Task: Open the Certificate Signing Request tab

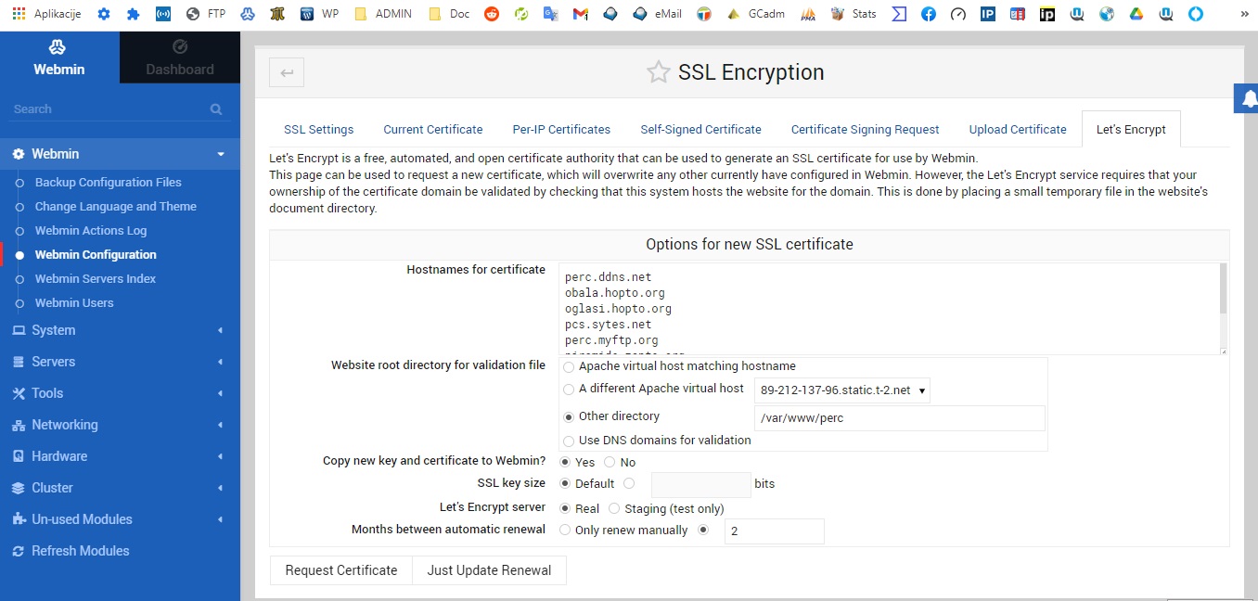Action: click(x=866, y=130)
